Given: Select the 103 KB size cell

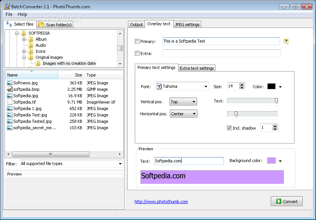Looking at the screenshot, I should [76, 128].
